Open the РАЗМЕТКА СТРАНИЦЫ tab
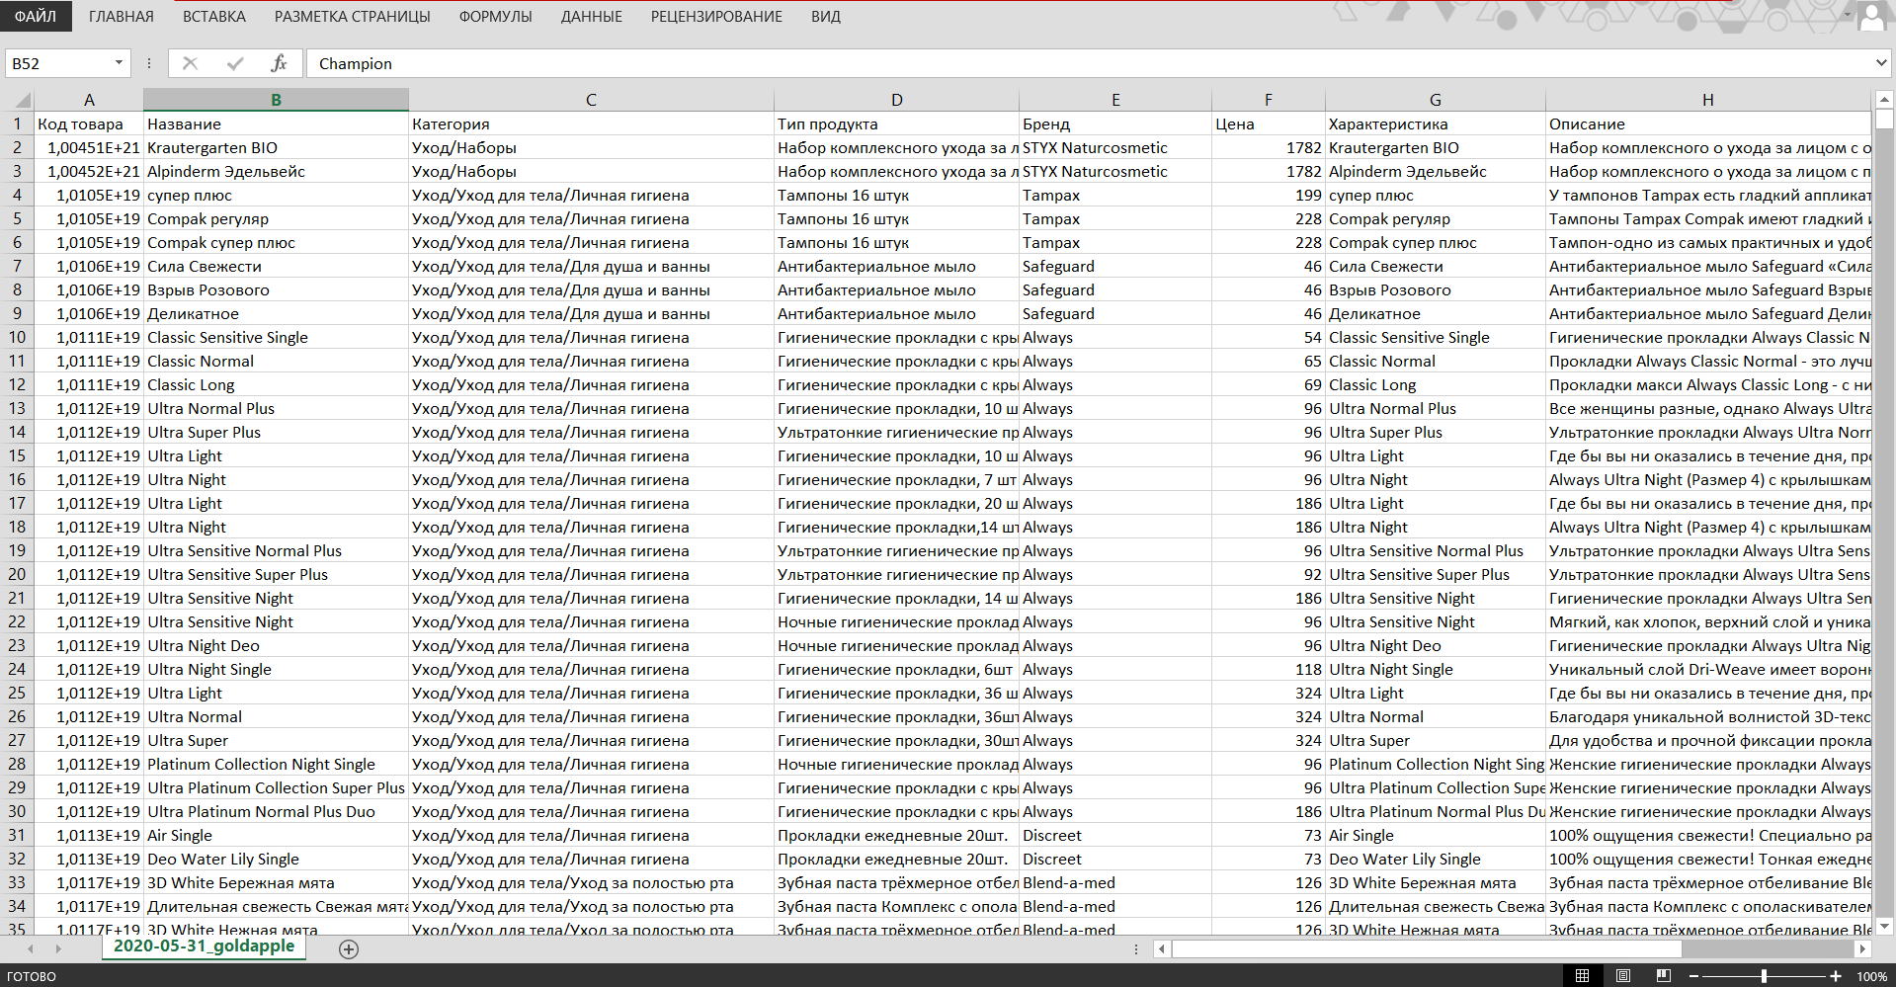Screen dimensions: 1896x987 [x=353, y=17]
